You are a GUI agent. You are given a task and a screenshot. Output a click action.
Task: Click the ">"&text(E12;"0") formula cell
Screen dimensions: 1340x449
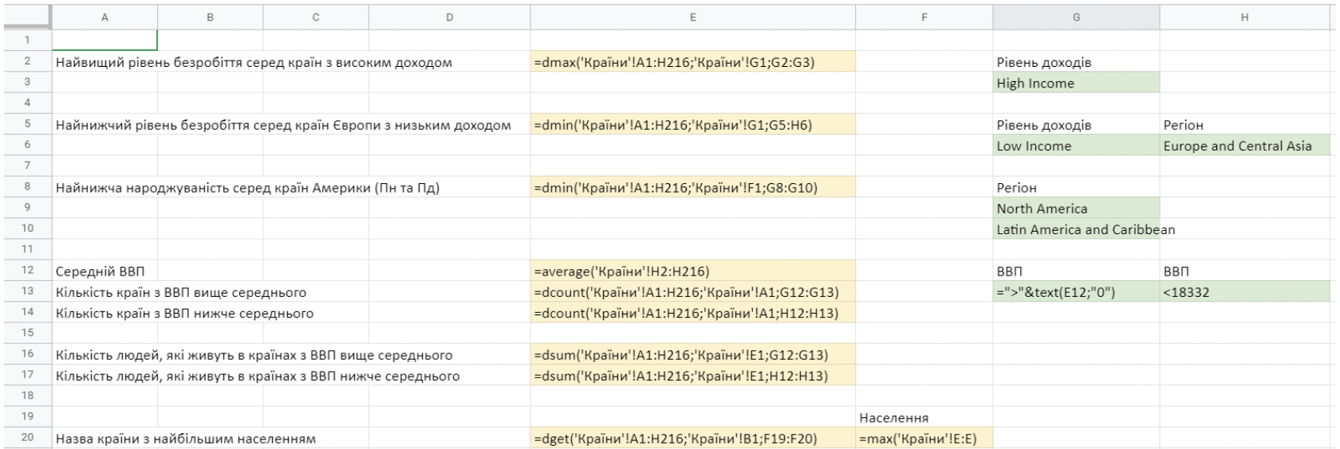click(x=1076, y=292)
